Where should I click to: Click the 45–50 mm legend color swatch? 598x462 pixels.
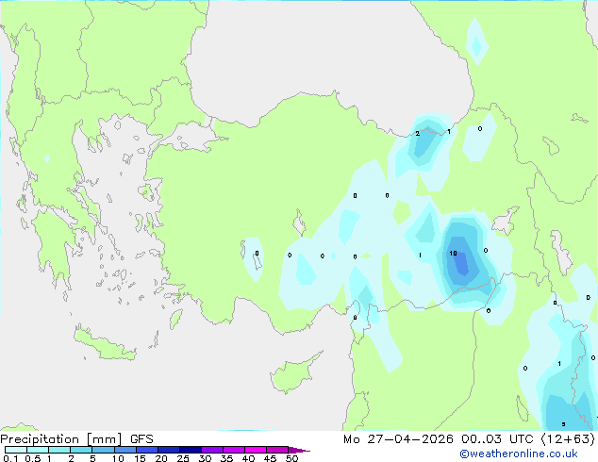coord(277,450)
